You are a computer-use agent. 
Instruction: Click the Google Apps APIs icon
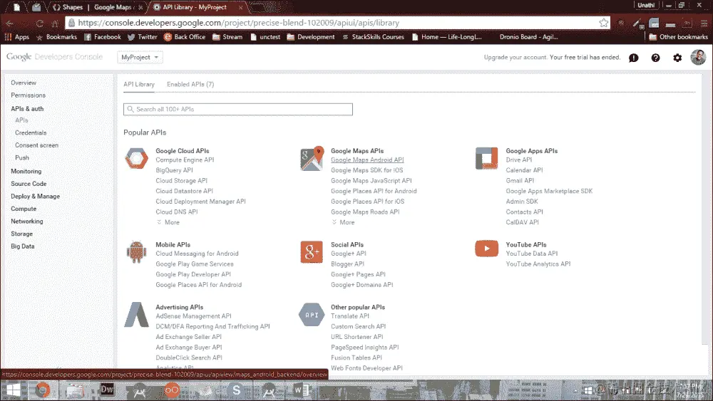(x=486, y=159)
